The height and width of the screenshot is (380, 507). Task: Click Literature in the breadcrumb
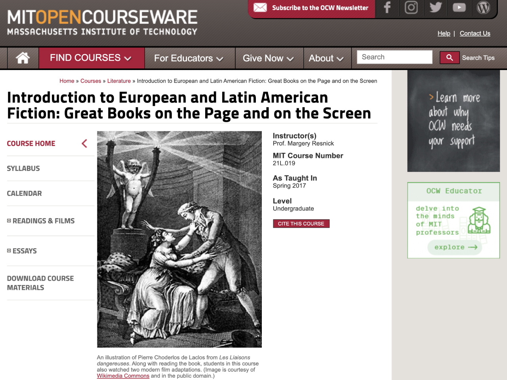(119, 81)
